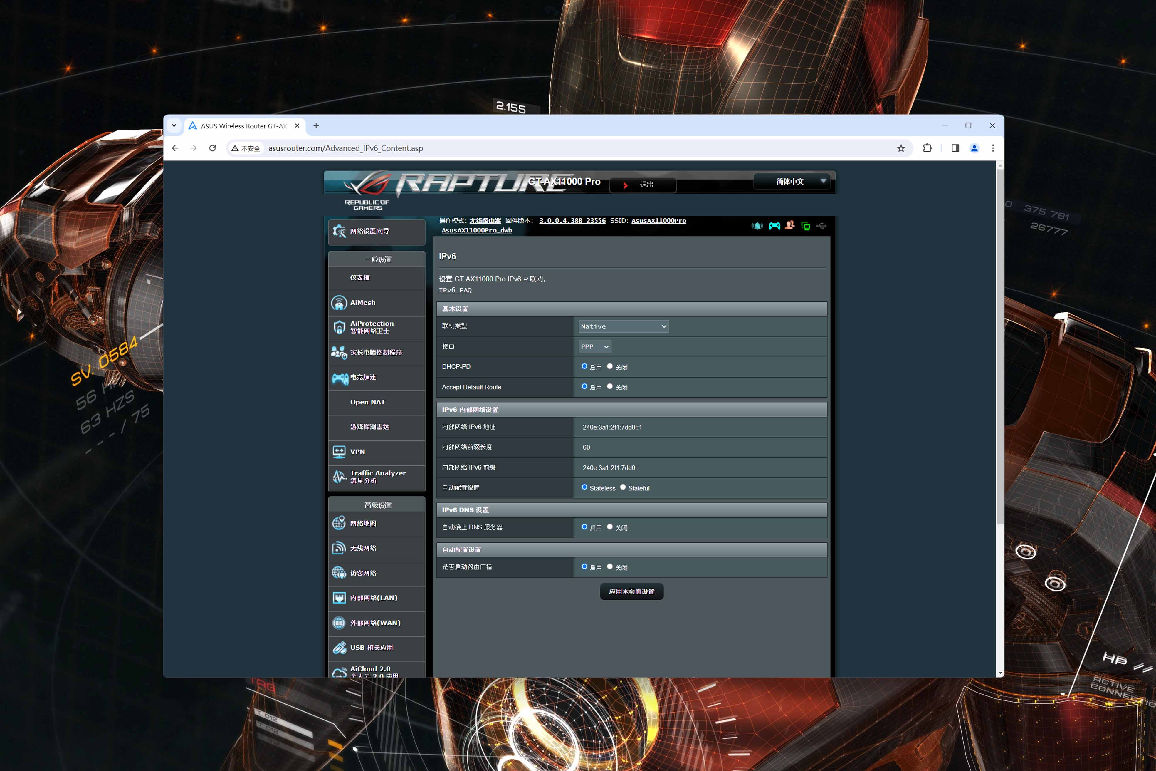Open the browser extensions puzzle icon
This screenshot has width=1156, height=771.
point(928,148)
